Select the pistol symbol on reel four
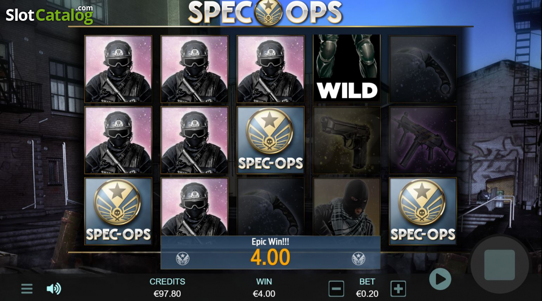The image size is (542, 301). 347,140
